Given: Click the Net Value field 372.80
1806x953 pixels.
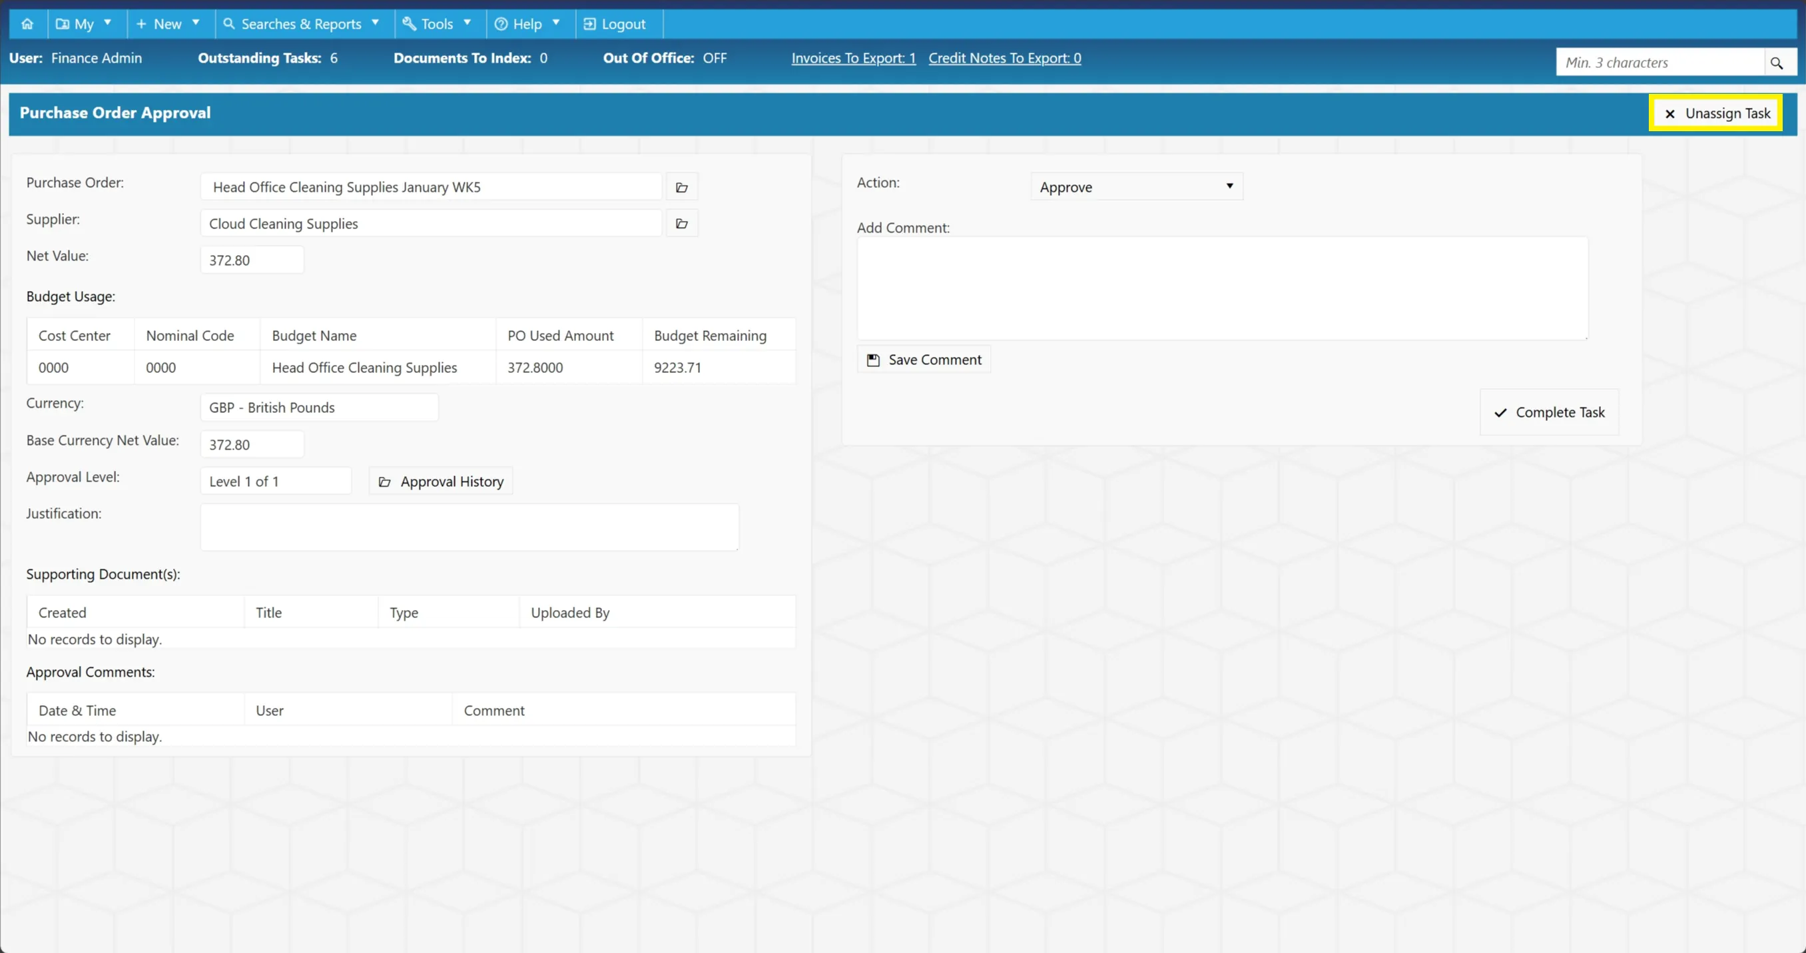Looking at the screenshot, I should [x=252, y=260].
